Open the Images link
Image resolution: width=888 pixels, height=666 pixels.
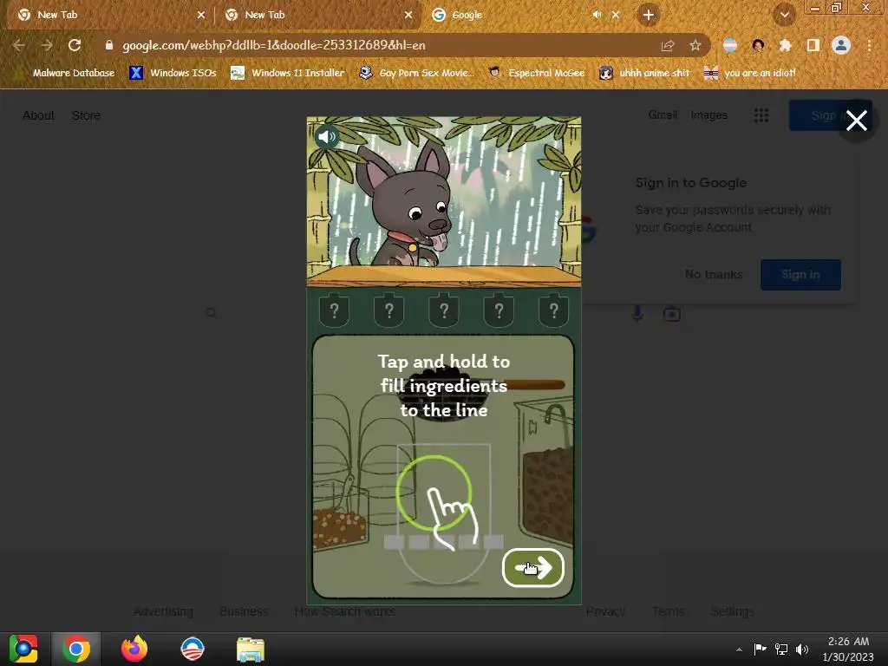pyautogui.click(x=708, y=115)
